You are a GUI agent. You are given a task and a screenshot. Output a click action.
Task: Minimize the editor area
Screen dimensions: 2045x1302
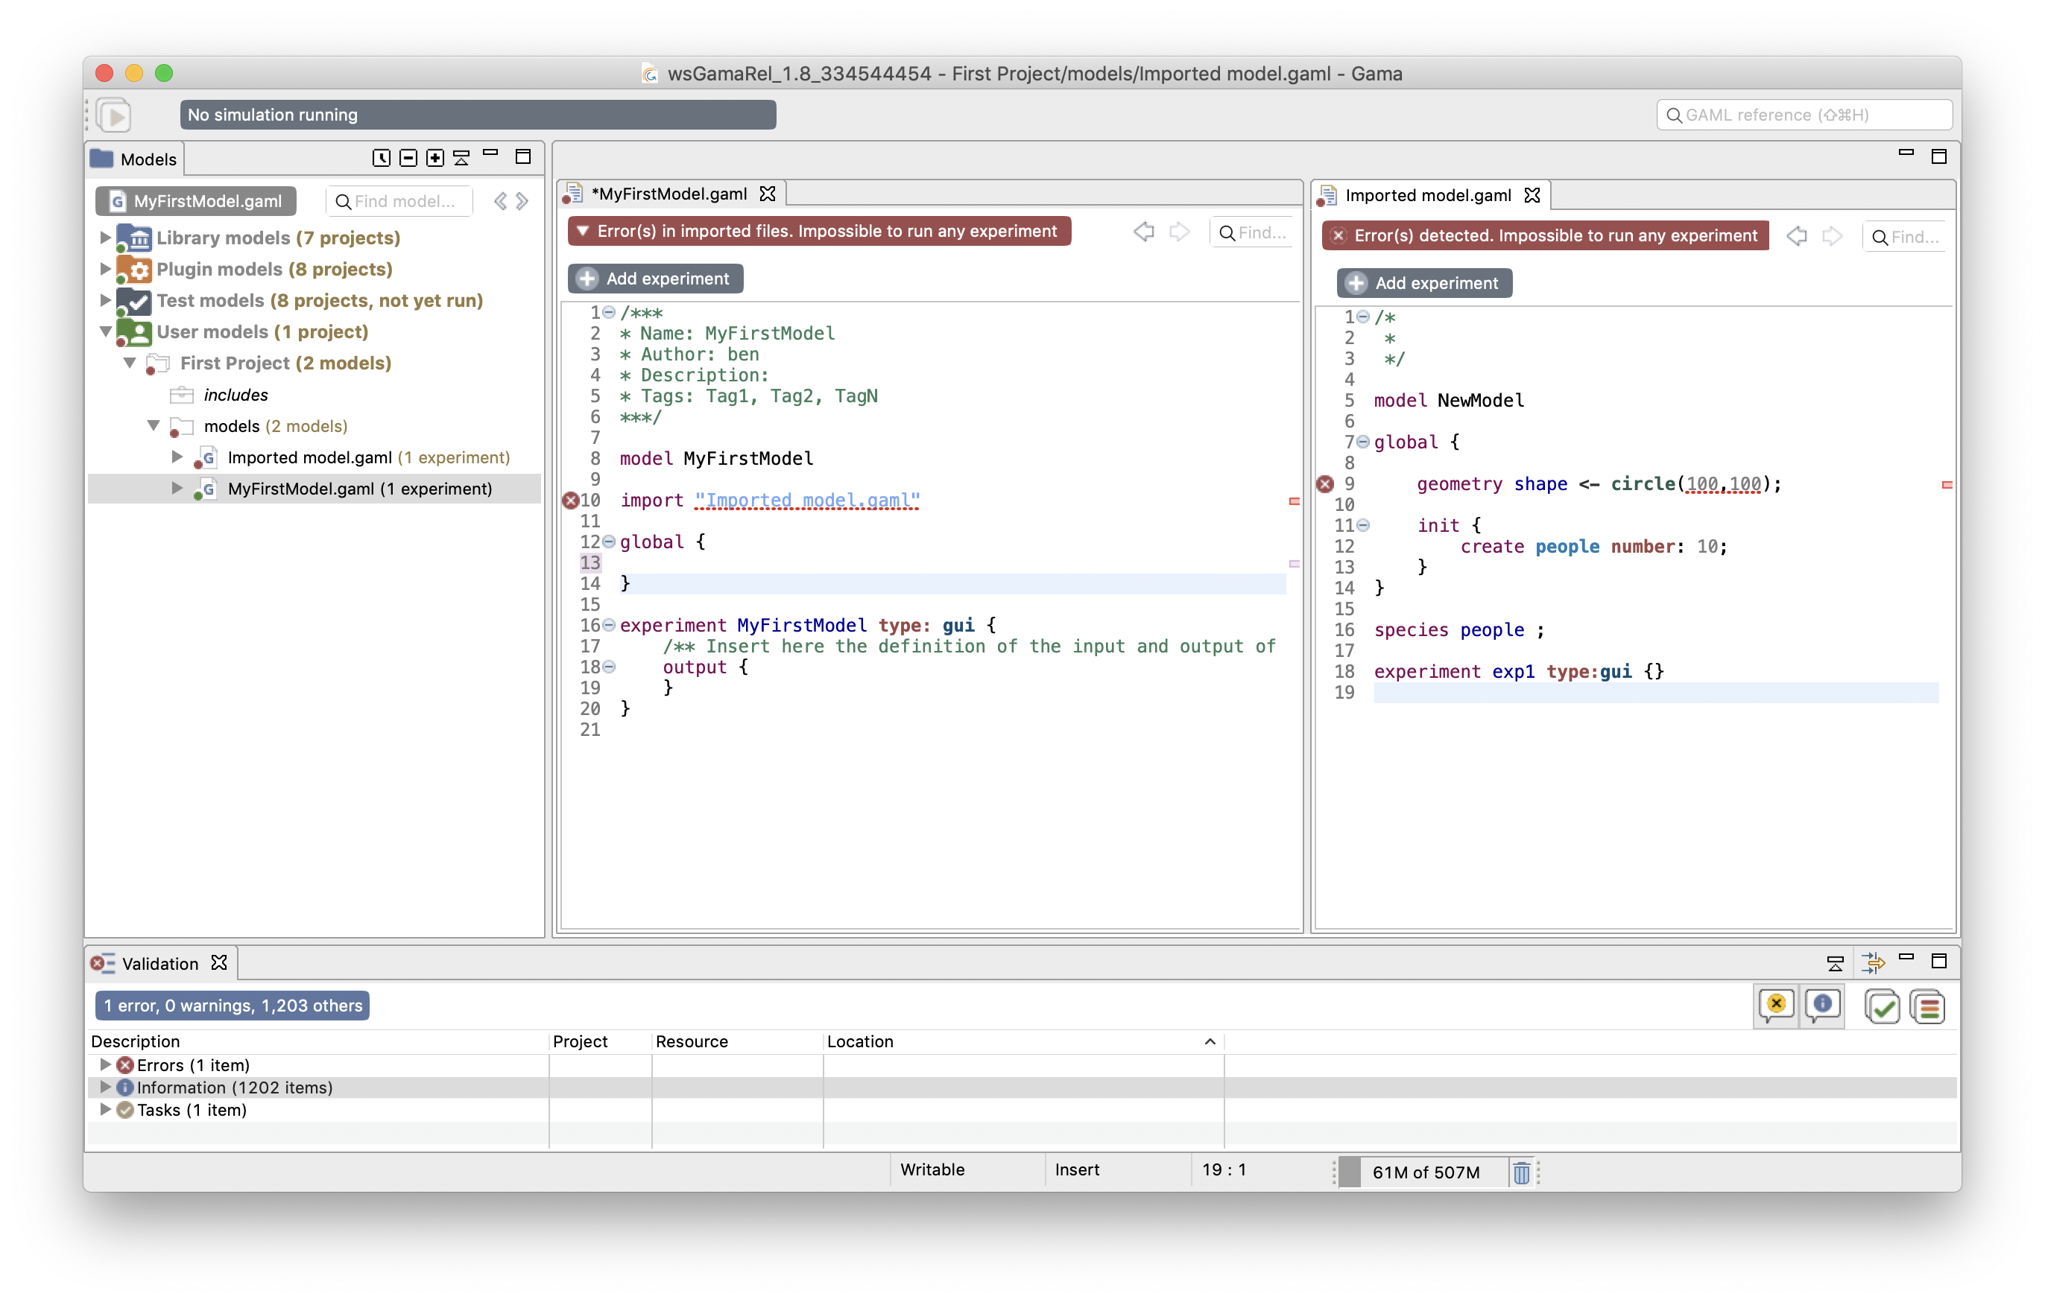1906,153
